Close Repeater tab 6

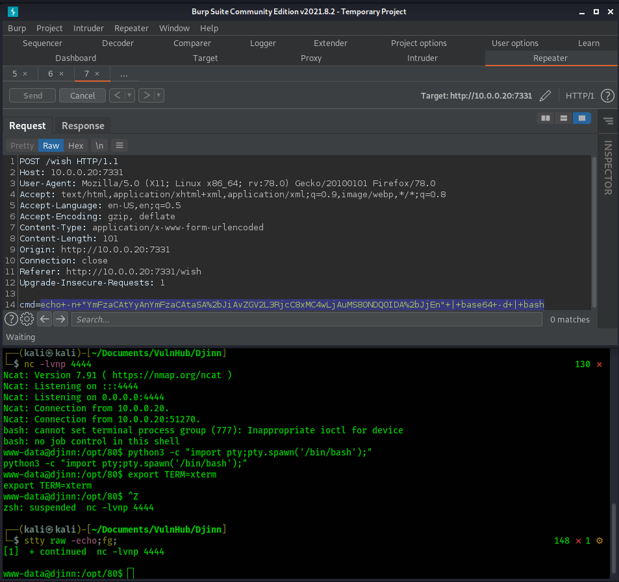[x=61, y=74]
